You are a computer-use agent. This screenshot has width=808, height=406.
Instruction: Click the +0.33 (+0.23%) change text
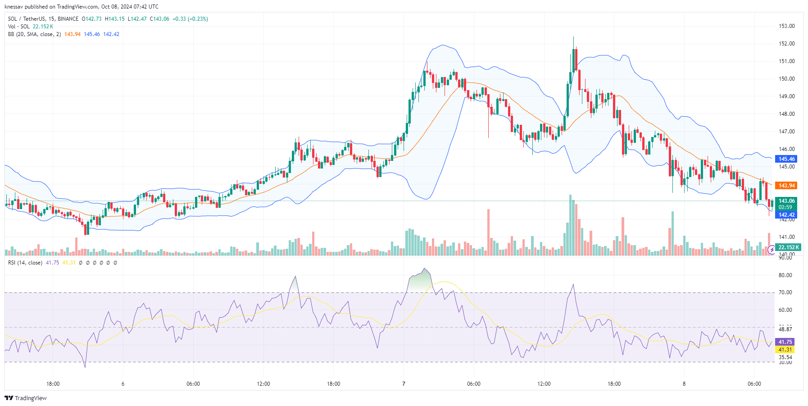190,19
